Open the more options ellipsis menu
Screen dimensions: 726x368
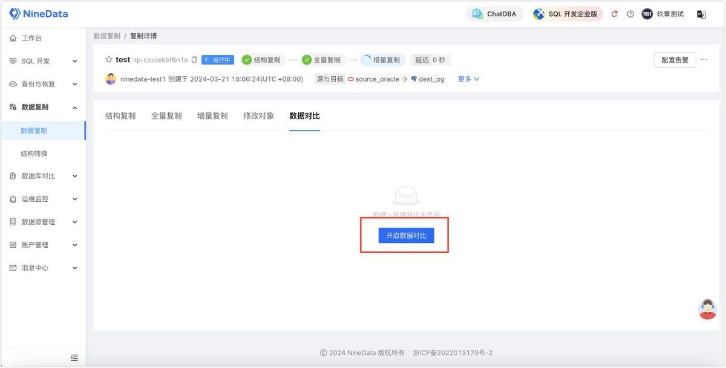tap(704, 60)
